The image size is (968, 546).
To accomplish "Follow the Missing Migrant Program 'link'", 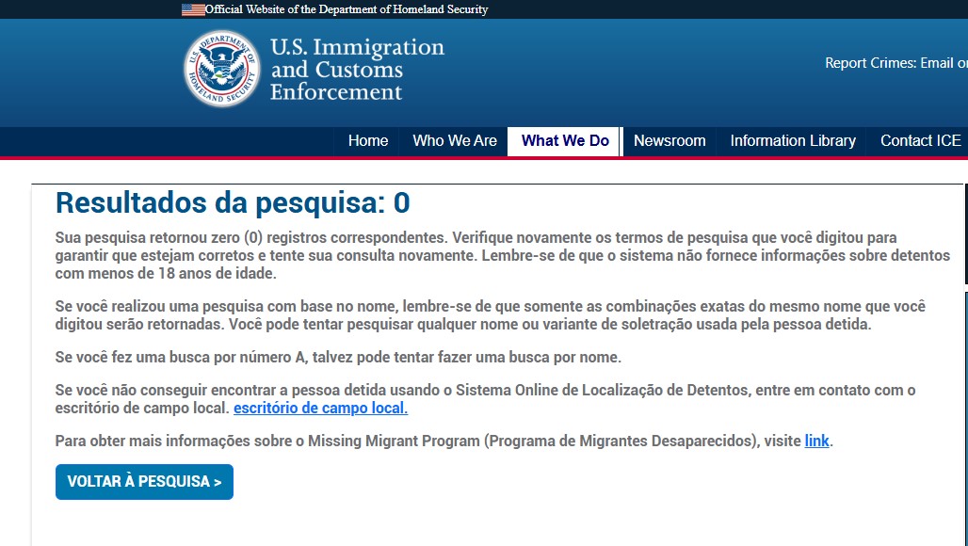I will click(816, 441).
